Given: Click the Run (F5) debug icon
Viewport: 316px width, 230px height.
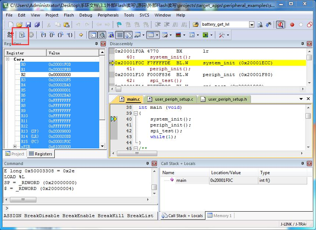Looking at the screenshot, I should coord(22,35).
